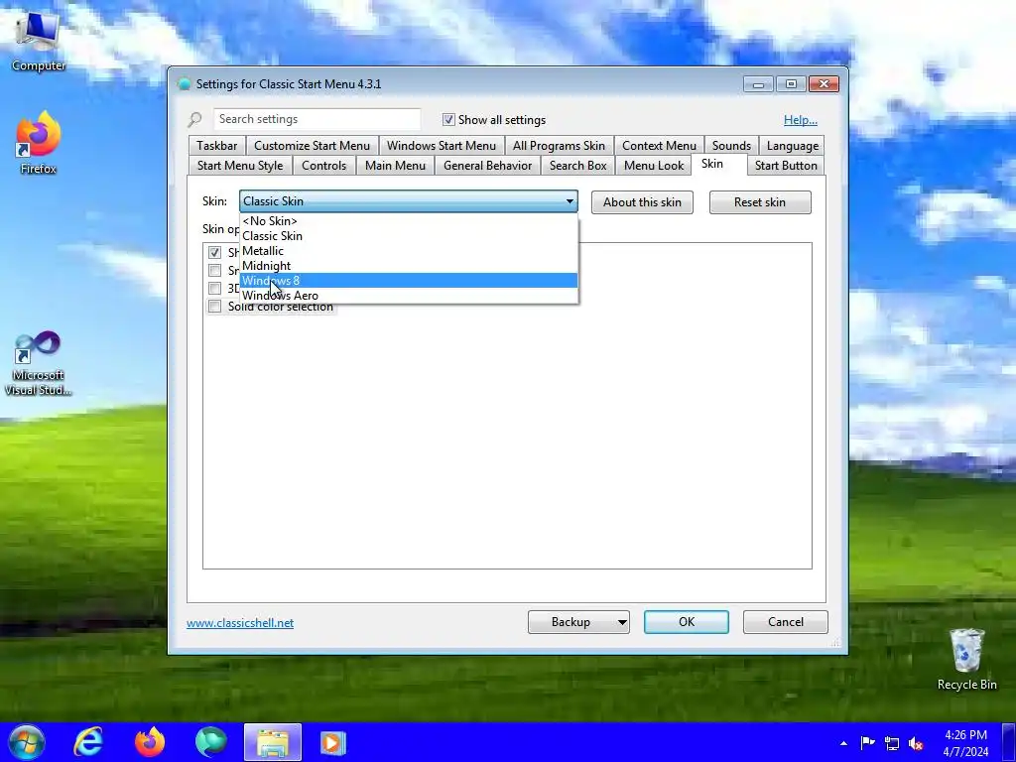
Task: Tick the third skin option checkbox
Action: 214,288
